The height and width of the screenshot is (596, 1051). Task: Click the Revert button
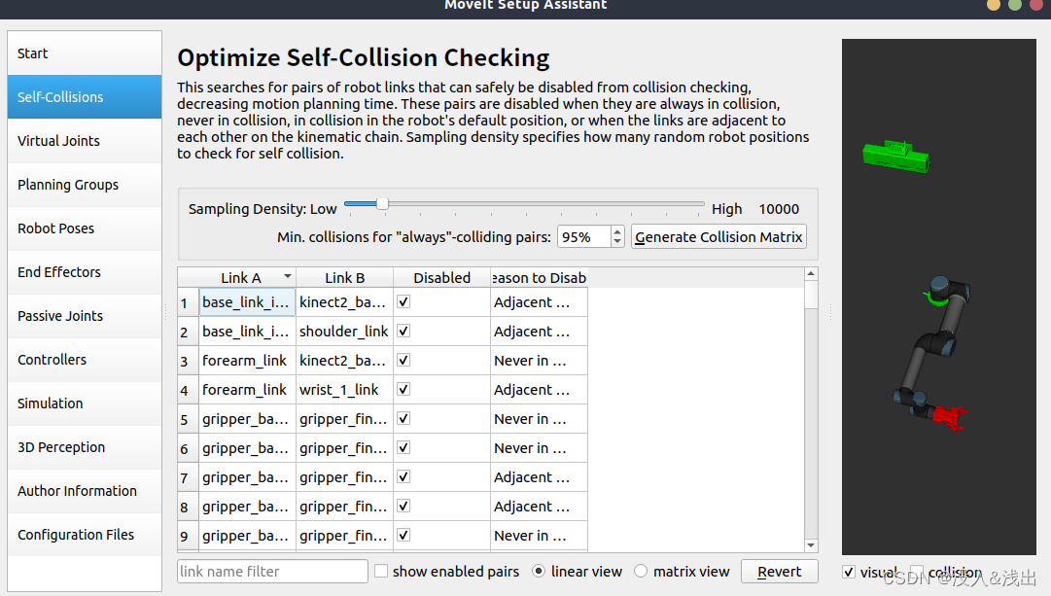point(780,571)
